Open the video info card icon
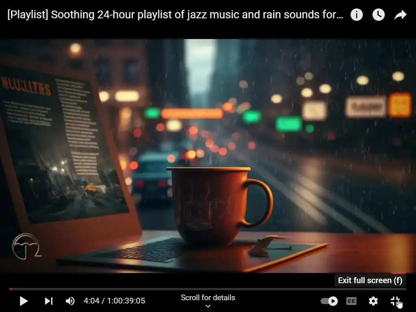 (356, 15)
